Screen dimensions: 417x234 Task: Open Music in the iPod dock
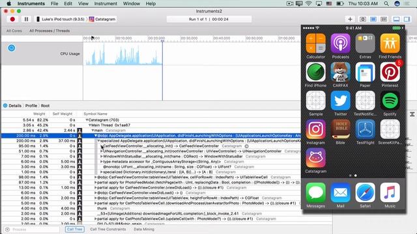(390, 192)
